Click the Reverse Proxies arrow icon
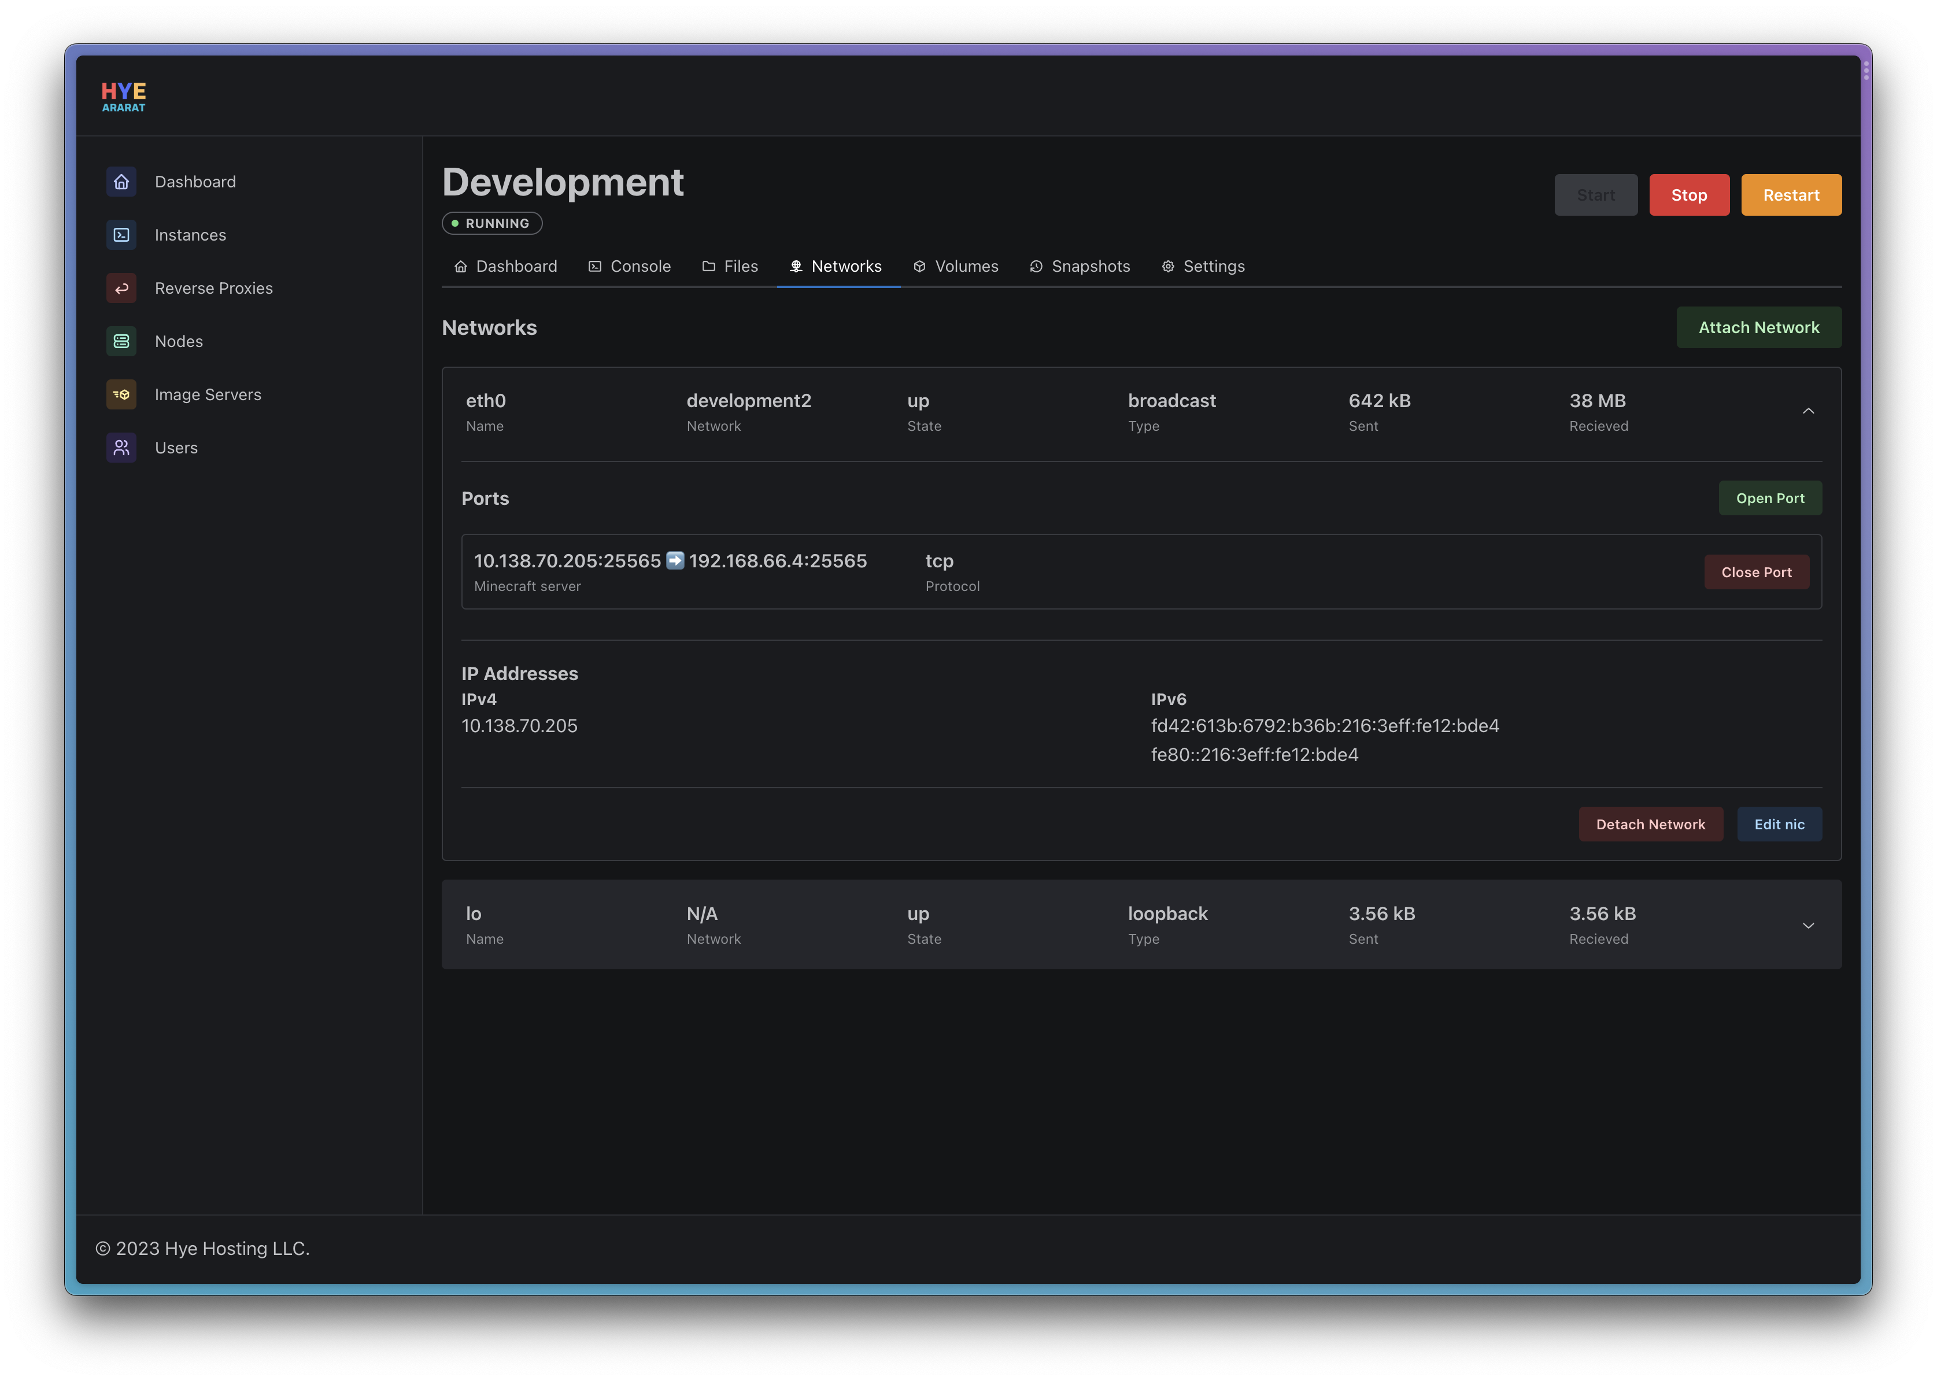This screenshot has height=1381, width=1937. (121, 288)
